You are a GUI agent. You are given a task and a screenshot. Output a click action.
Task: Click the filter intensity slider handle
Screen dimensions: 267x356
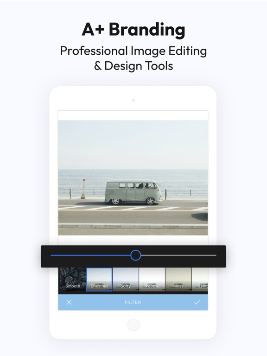click(x=135, y=255)
